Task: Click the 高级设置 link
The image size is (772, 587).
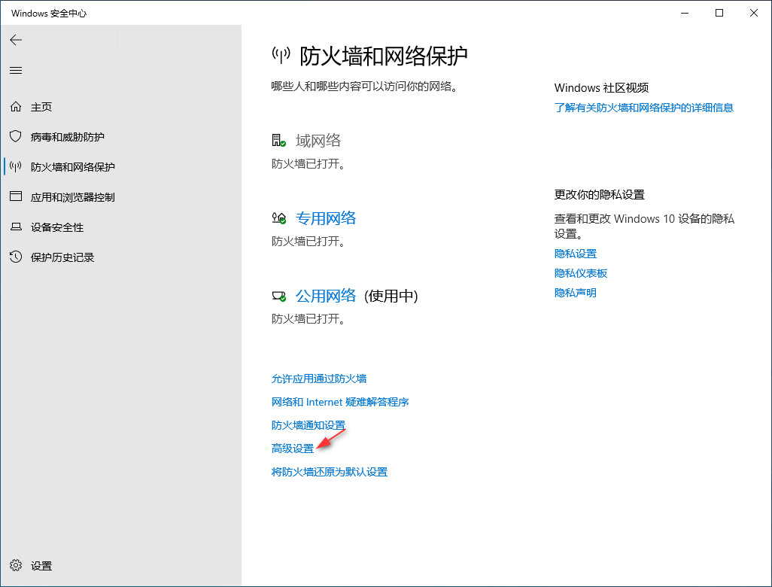Action: tap(293, 448)
